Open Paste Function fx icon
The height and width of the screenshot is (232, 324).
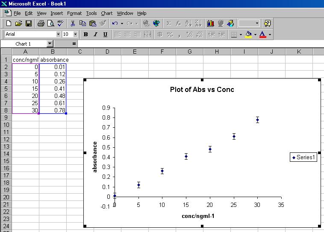(178, 23)
